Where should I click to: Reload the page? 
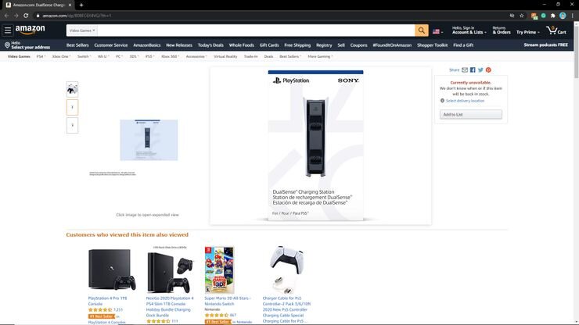[x=26, y=16]
